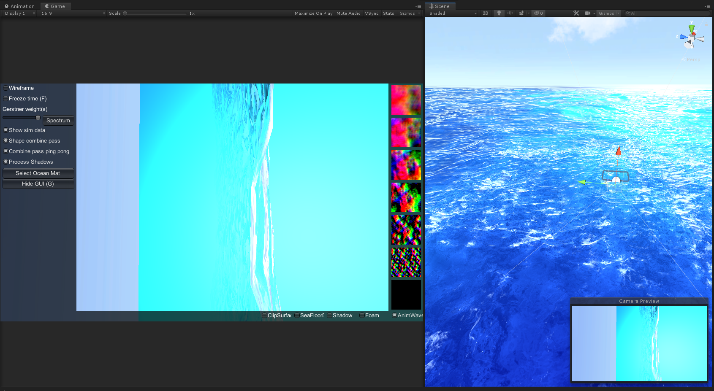This screenshot has width=714, height=391.
Task: Toggle Scene view audio speaker icon
Action: 510,13
